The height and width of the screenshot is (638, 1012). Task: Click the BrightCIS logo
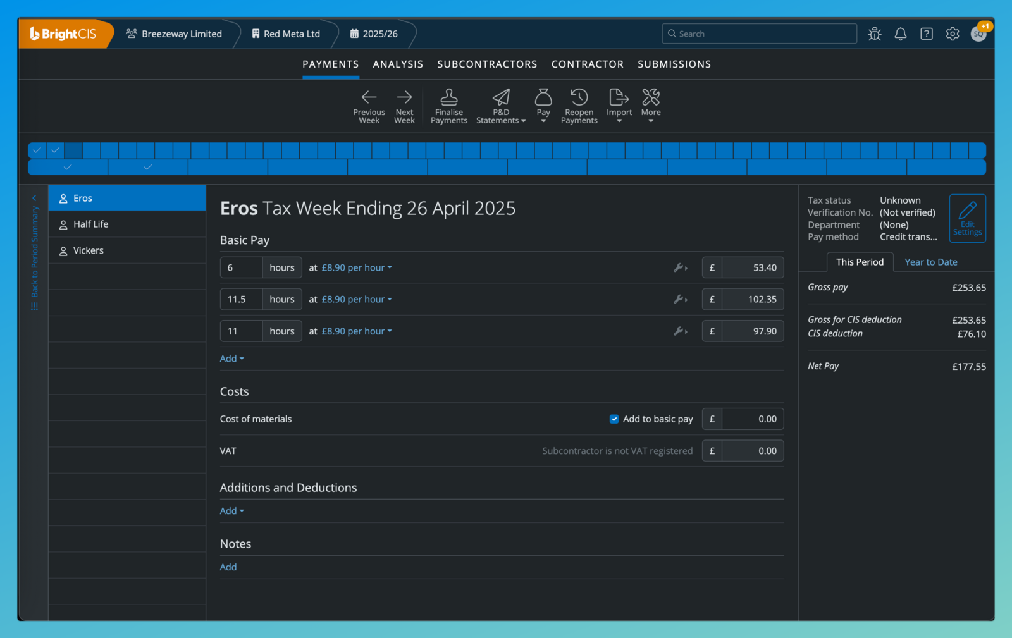coord(63,34)
